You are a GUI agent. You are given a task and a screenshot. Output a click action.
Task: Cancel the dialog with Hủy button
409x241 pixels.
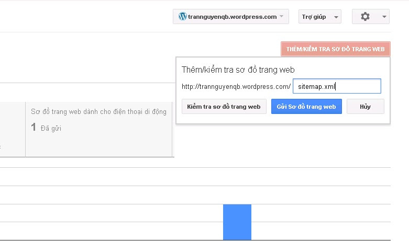(x=365, y=107)
